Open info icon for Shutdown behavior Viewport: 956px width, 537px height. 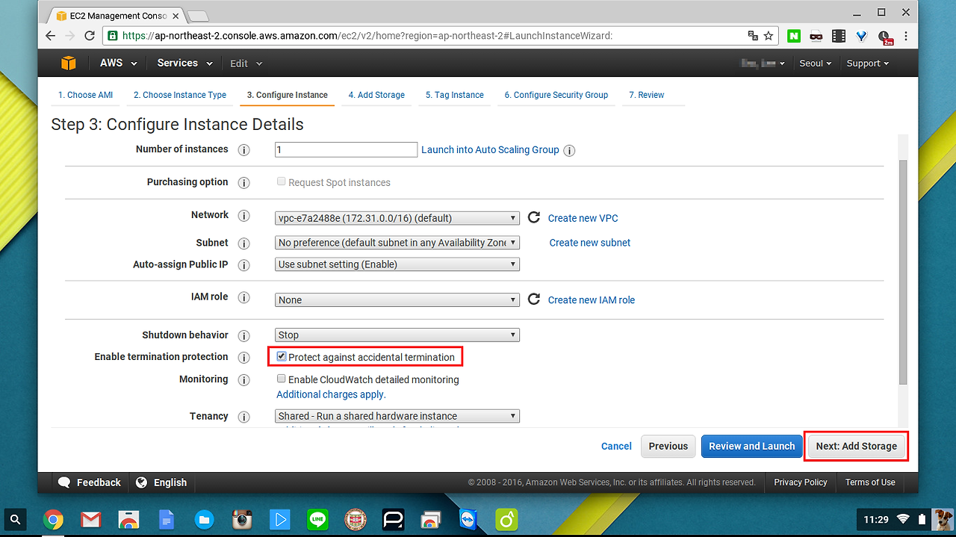point(243,336)
